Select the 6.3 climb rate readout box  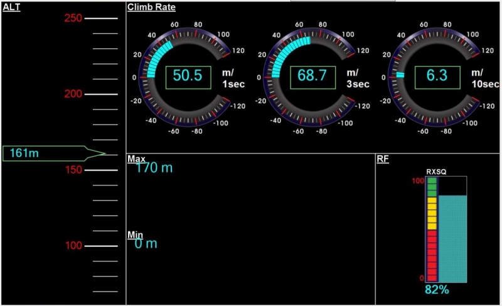436,77
